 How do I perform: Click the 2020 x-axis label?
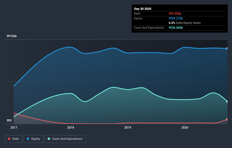185,127
